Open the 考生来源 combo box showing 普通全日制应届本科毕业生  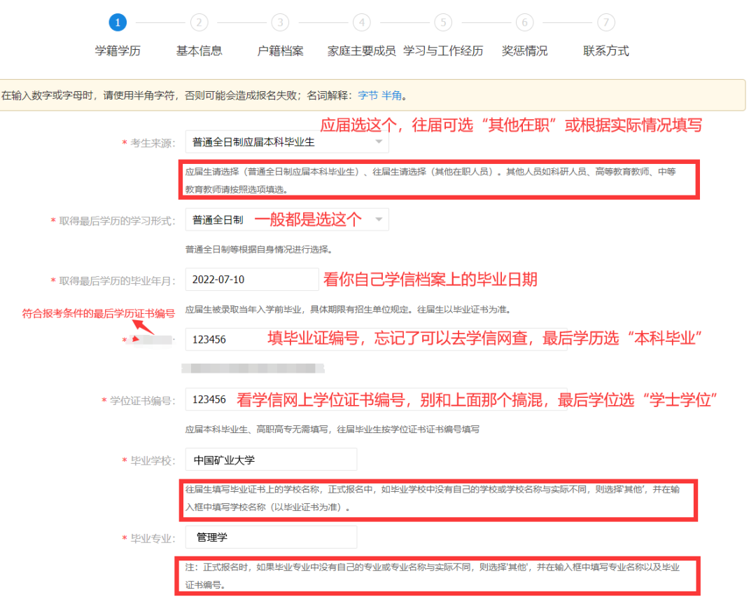click(280, 142)
